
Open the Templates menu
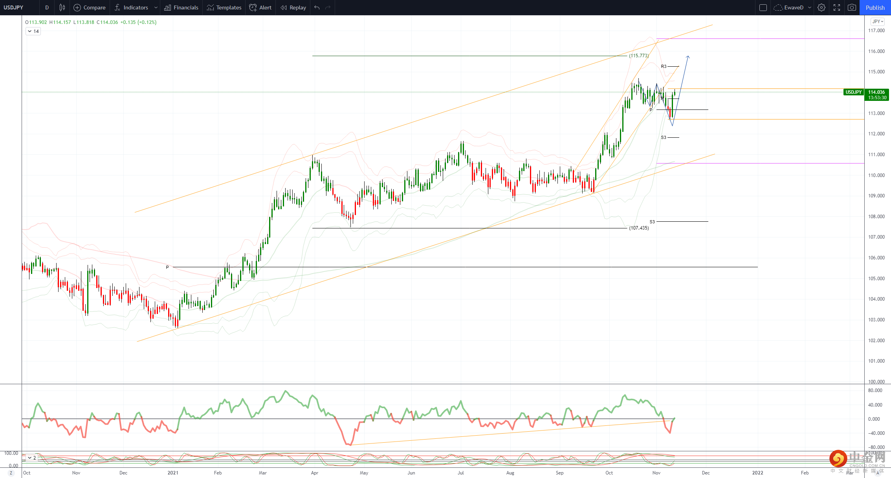pos(224,7)
